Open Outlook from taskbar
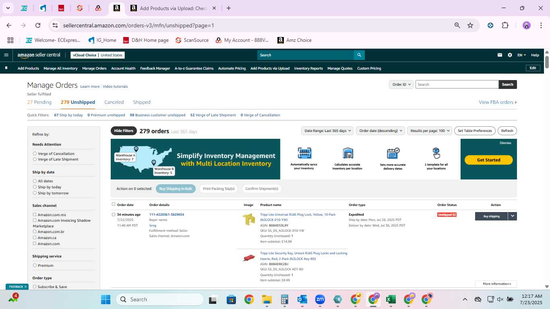This screenshot has height=309, width=550. (302, 299)
